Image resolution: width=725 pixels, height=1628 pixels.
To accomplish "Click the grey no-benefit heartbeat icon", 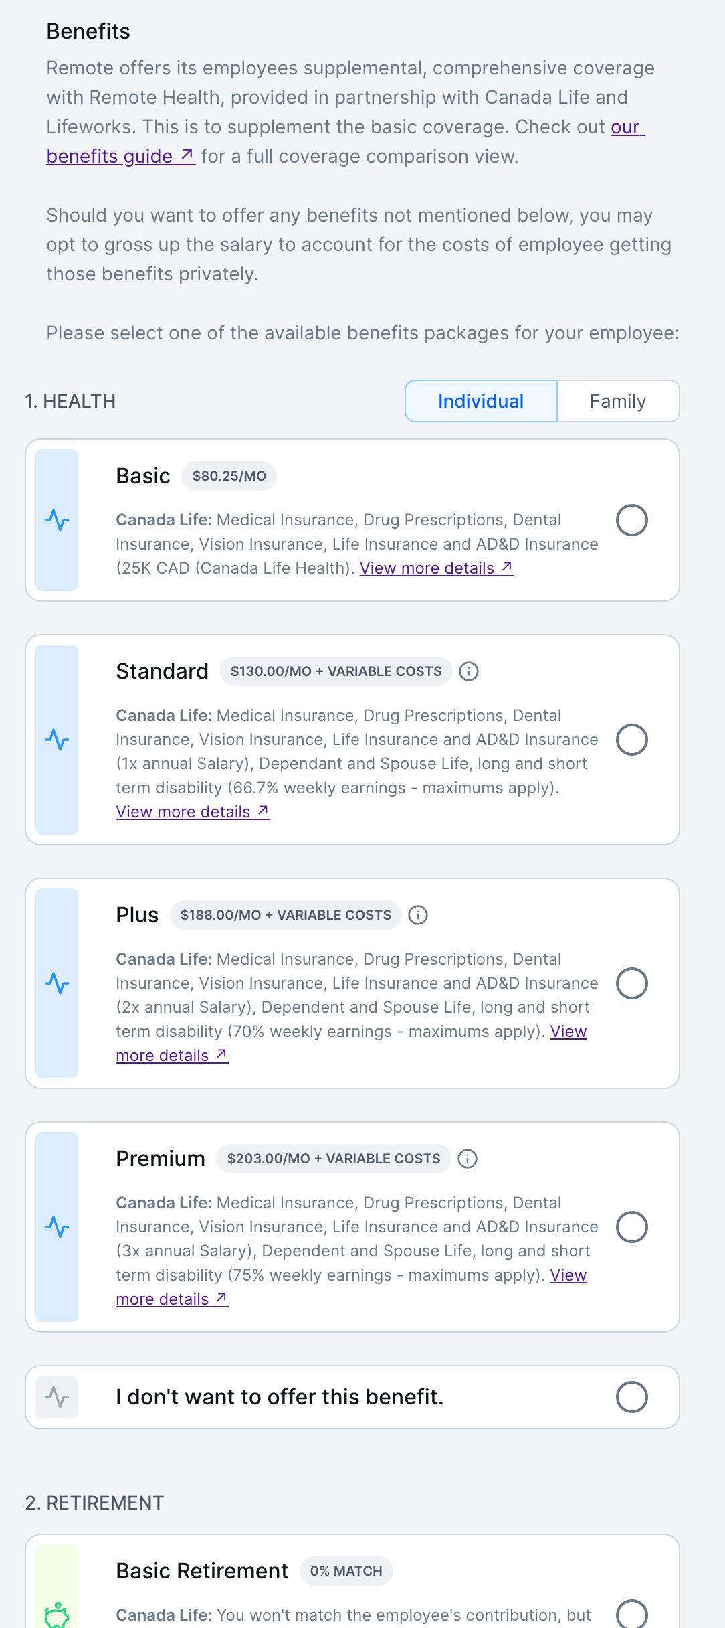I will coord(57,1397).
